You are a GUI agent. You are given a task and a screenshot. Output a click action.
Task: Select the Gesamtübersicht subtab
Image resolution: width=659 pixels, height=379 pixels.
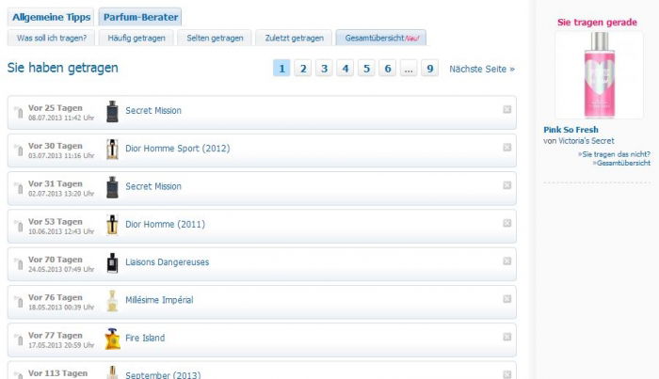point(381,38)
